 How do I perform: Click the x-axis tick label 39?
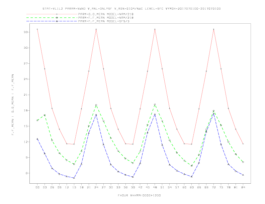133,187
